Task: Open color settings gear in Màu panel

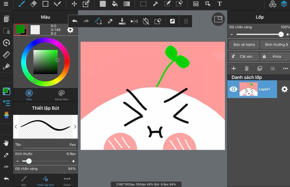Action: pos(70,30)
